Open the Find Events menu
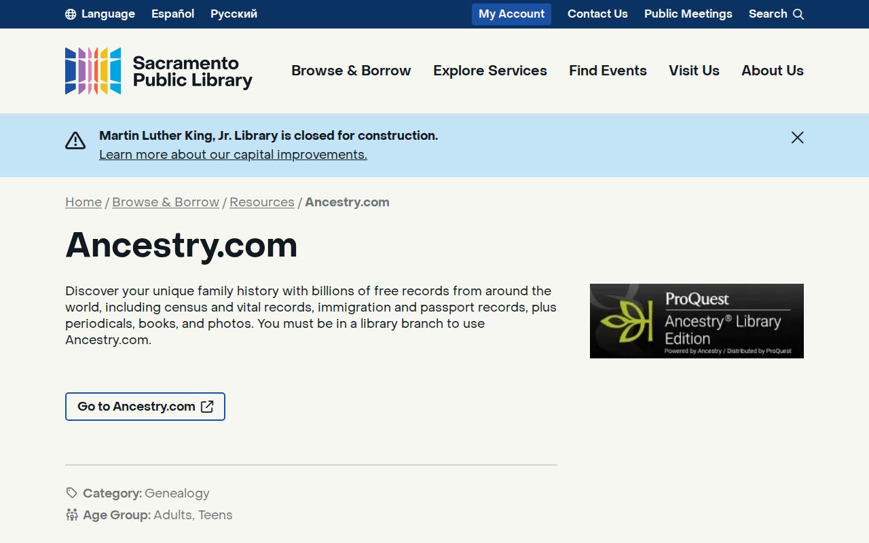 coord(608,71)
